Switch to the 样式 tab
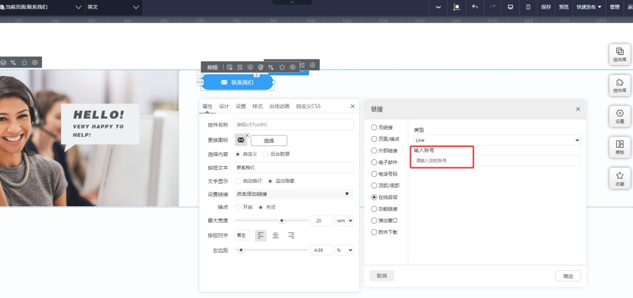The image size is (633, 298). [257, 106]
